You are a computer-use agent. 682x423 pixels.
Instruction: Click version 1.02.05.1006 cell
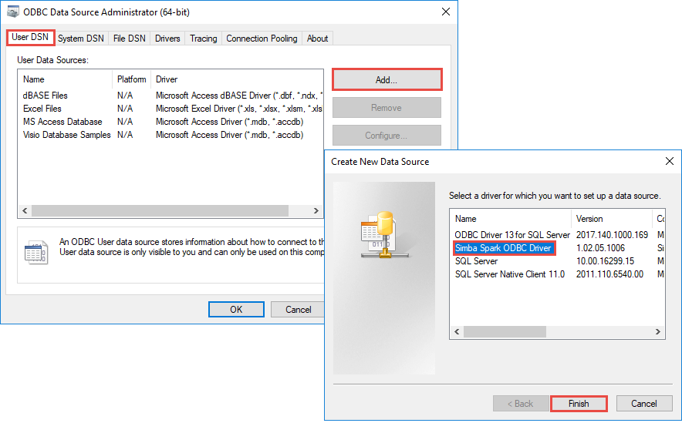(x=600, y=248)
